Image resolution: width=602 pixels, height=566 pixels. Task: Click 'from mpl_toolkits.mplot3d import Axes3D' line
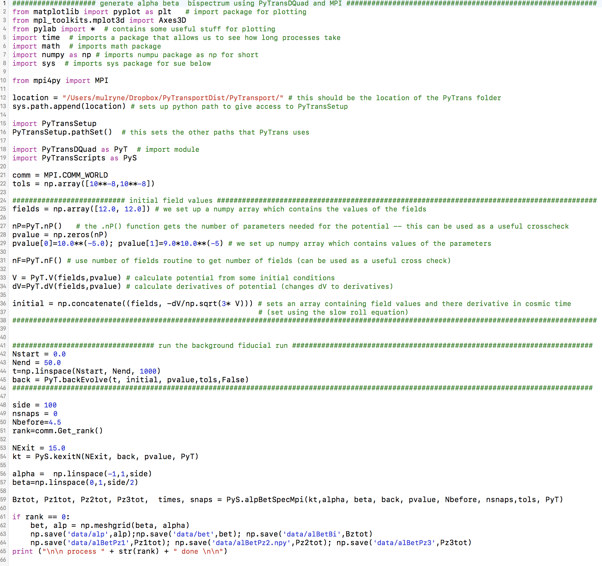pos(99,20)
